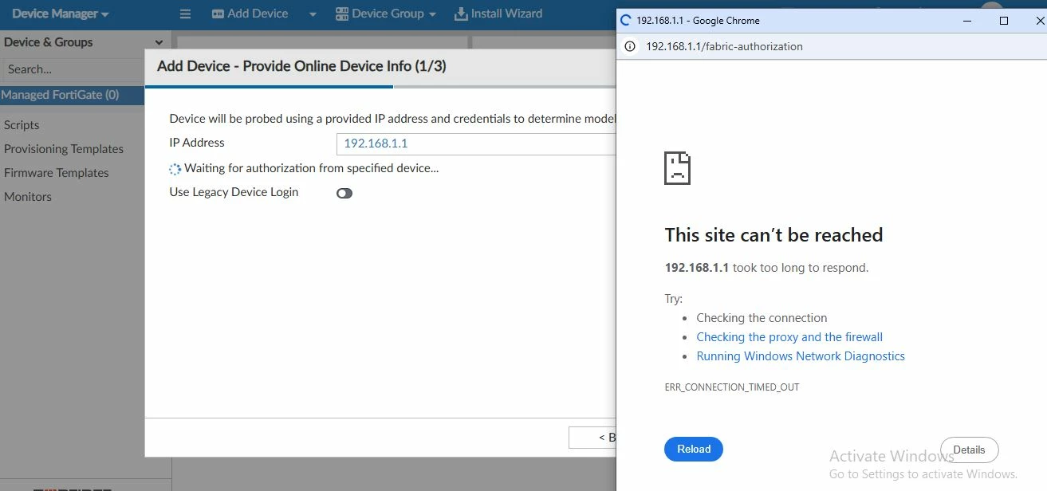Minimize the Chrome popup window

tap(967, 21)
